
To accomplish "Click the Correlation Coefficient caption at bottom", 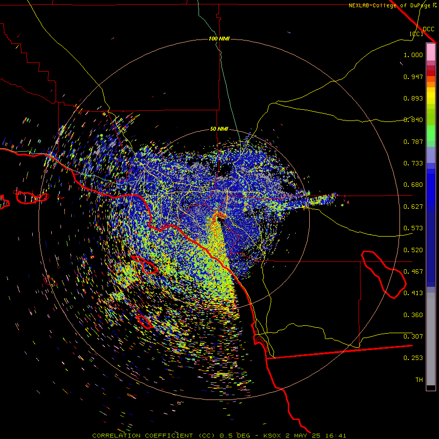I will [x=219, y=436].
